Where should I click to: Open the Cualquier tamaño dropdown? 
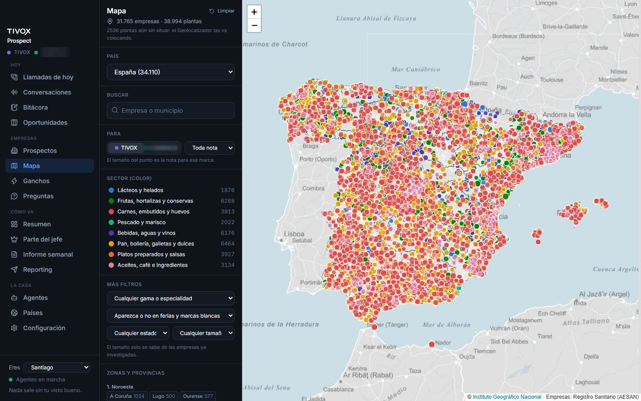[203, 333]
